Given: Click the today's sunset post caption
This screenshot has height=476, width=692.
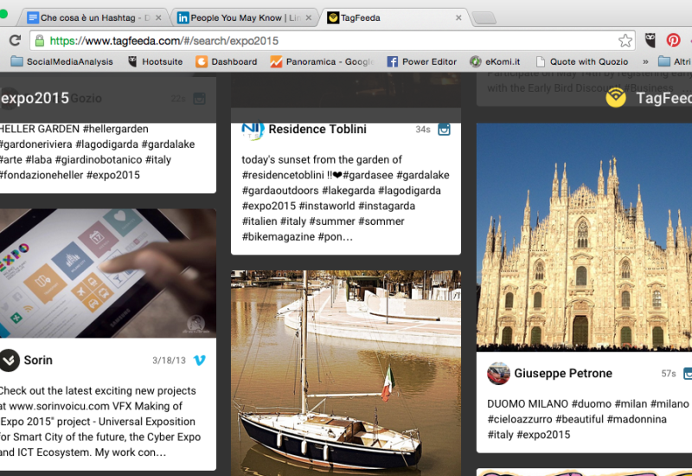Looking at the screenshot, I should (x=345, y=198).
